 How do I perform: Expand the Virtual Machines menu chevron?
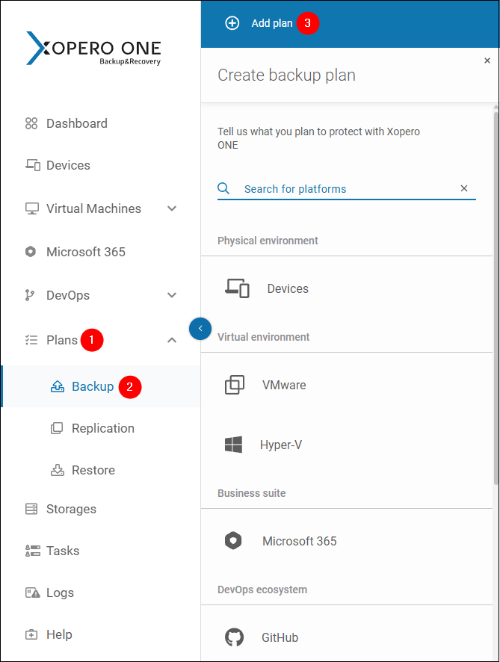pyautogui.click(x=171, y=208)
